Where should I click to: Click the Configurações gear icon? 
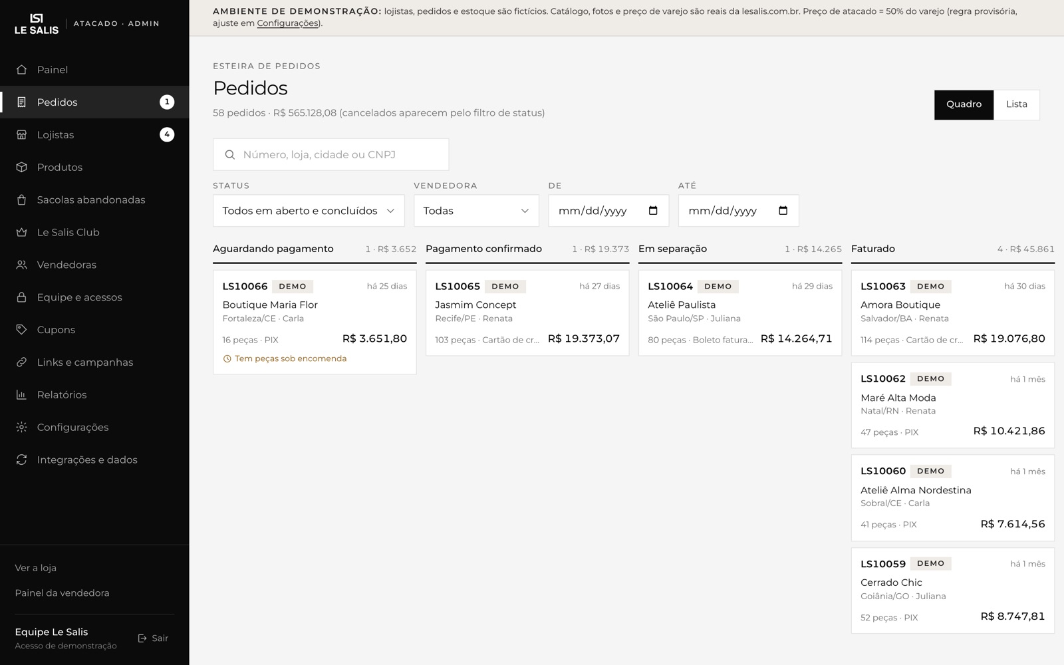(21, 427)
